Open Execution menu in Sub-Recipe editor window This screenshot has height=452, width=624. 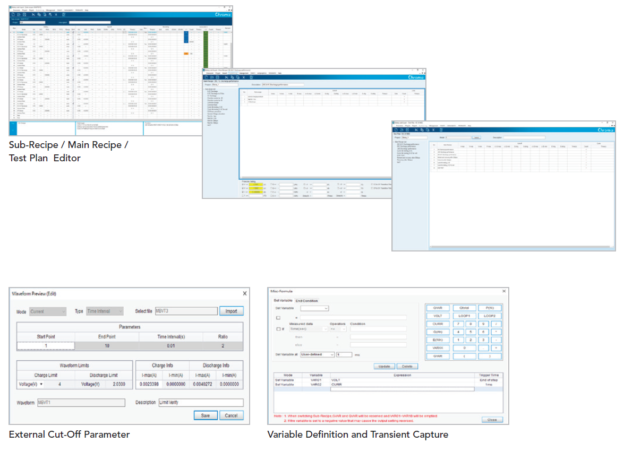pos(16,10)
